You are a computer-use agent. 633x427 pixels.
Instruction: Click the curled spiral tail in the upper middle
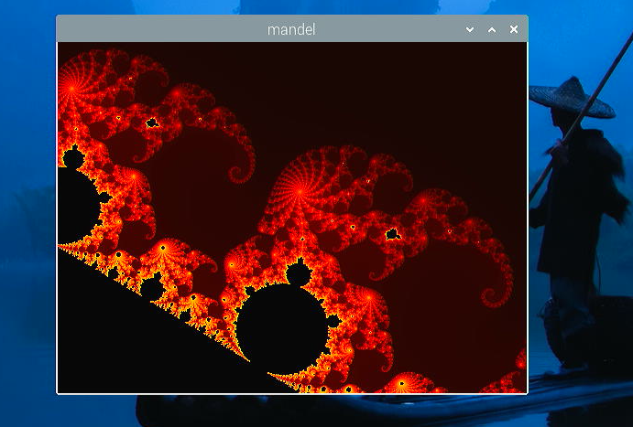[x=244, y=169]
